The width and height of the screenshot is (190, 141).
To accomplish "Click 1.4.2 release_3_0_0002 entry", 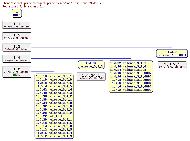I will (132, 90).
